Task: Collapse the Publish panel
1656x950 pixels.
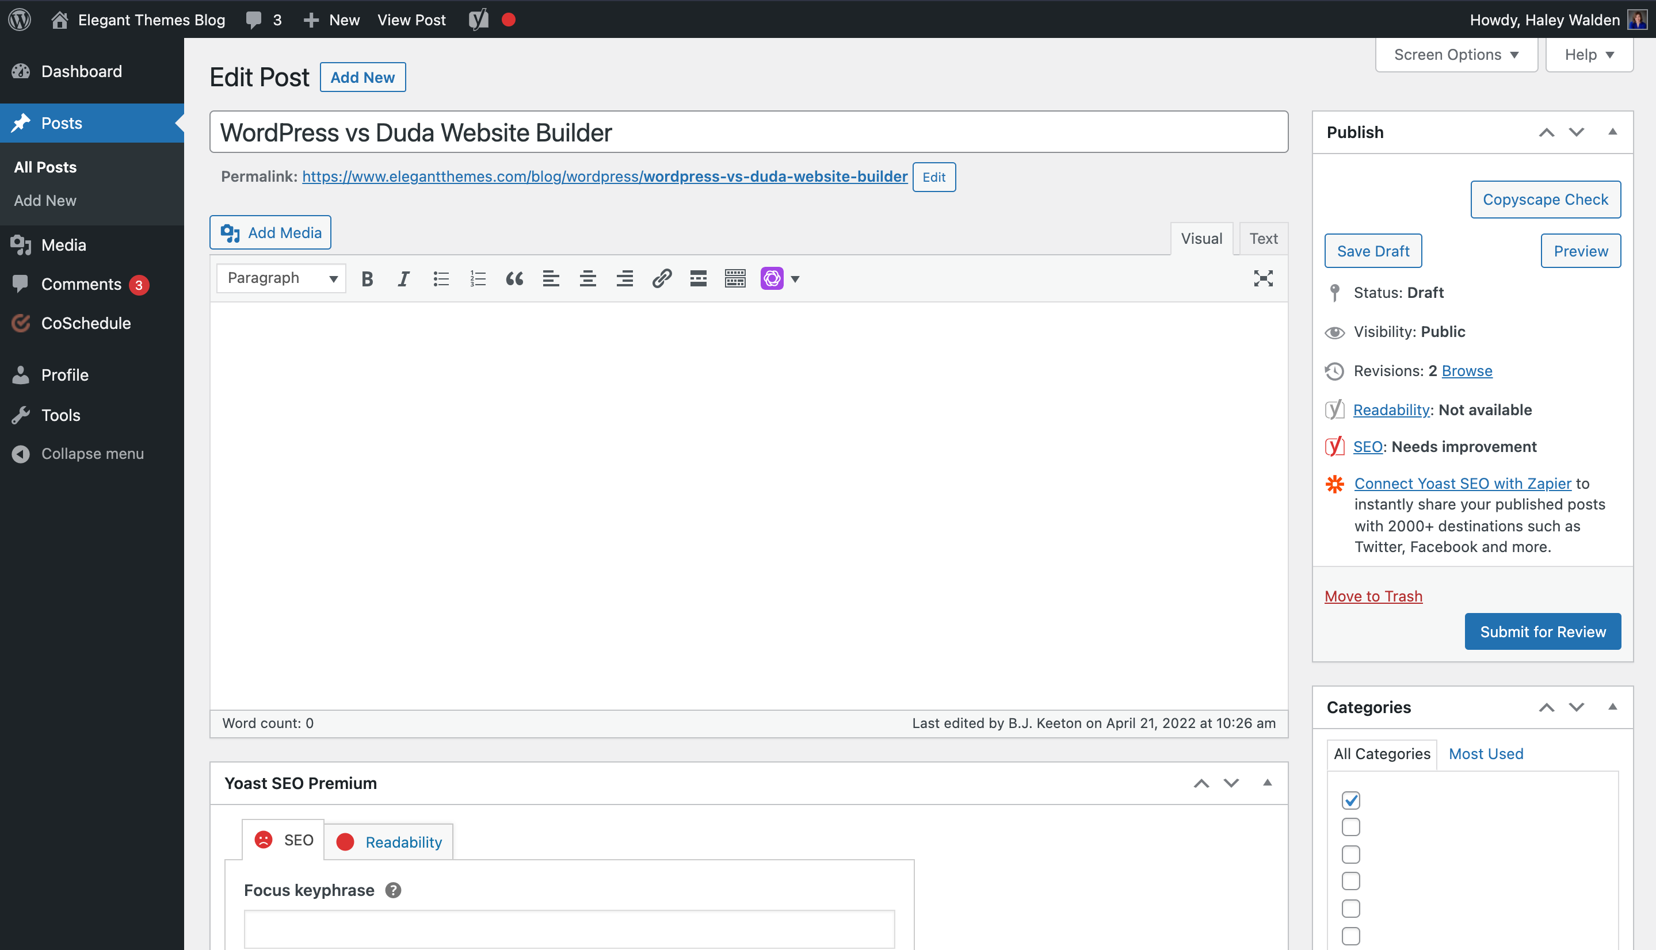Action: point(1612,132)
